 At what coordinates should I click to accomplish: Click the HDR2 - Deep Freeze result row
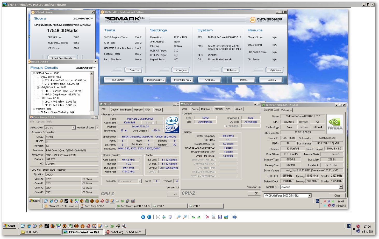tap(62, 95)
